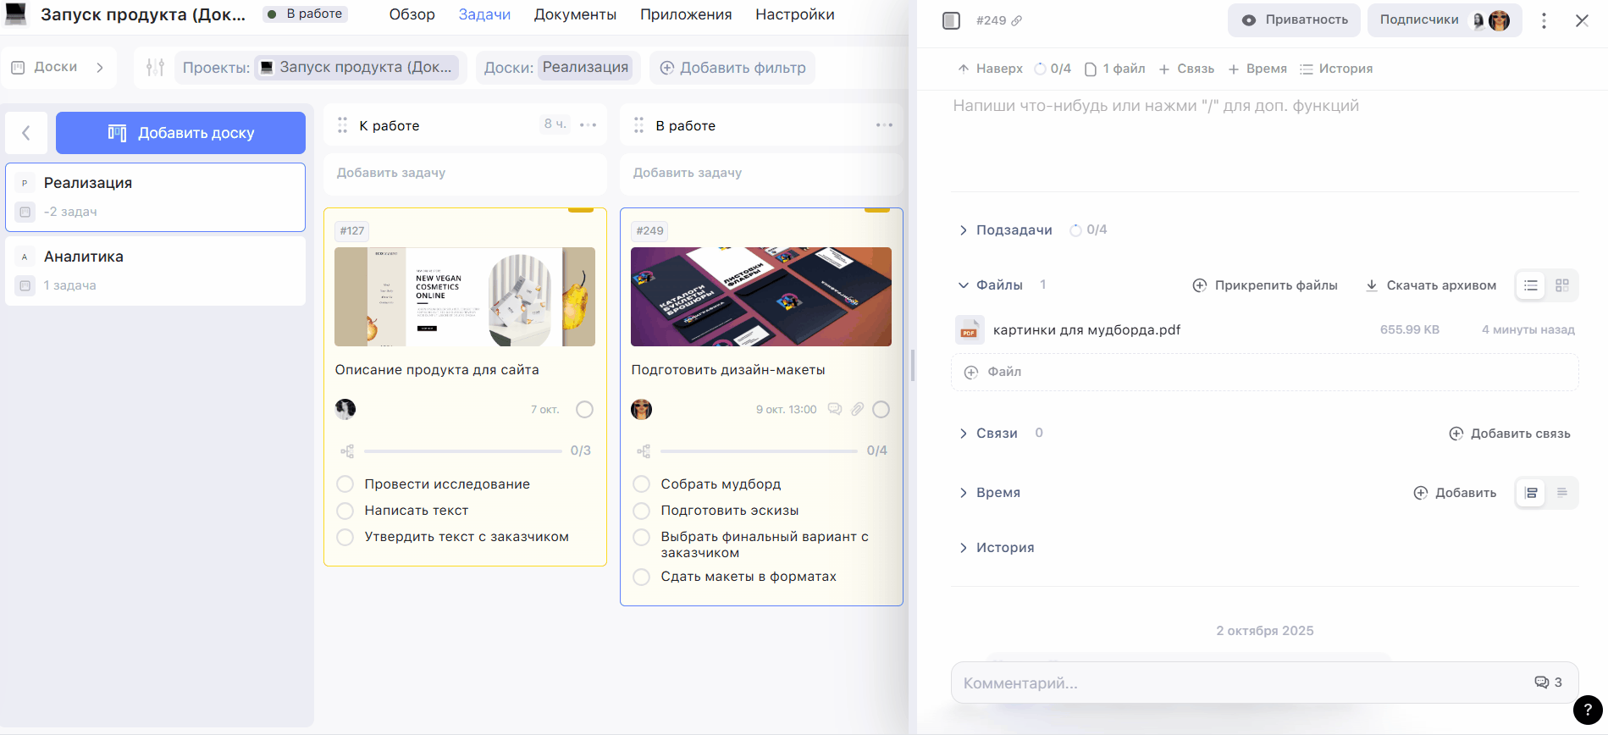Check the Собрать мудборд subtask
The height and width of the screenshot is (735, 1608).
pyautogui.click(x=642, y=484)
